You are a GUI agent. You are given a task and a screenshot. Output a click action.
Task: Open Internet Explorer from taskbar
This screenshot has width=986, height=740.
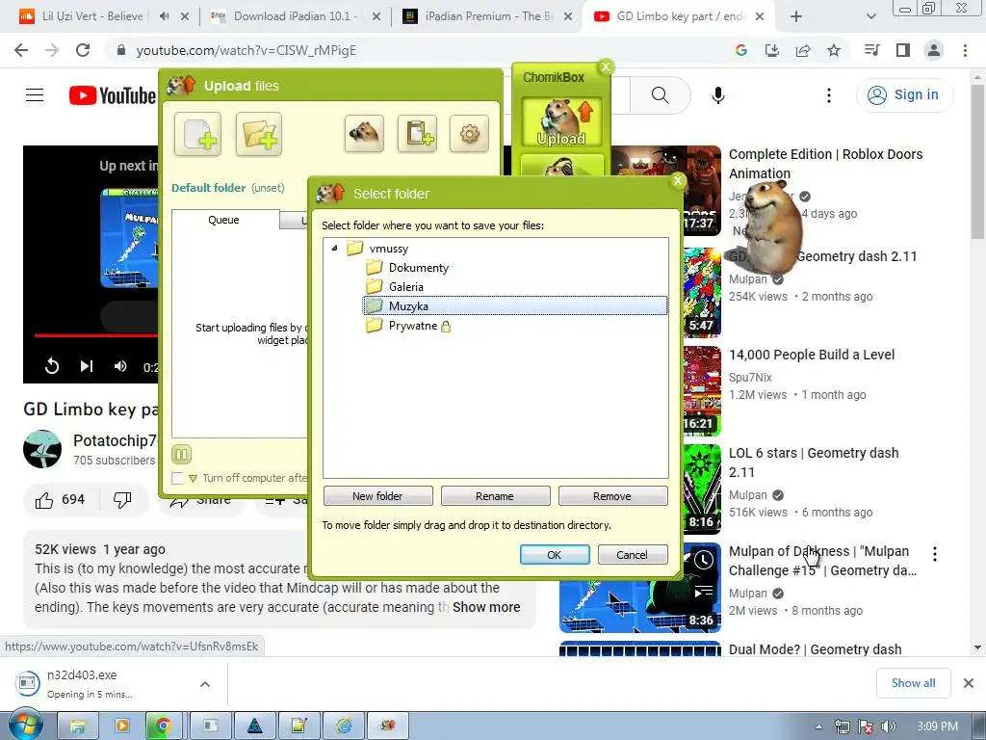pyautogui.click(x=344, y=726)
